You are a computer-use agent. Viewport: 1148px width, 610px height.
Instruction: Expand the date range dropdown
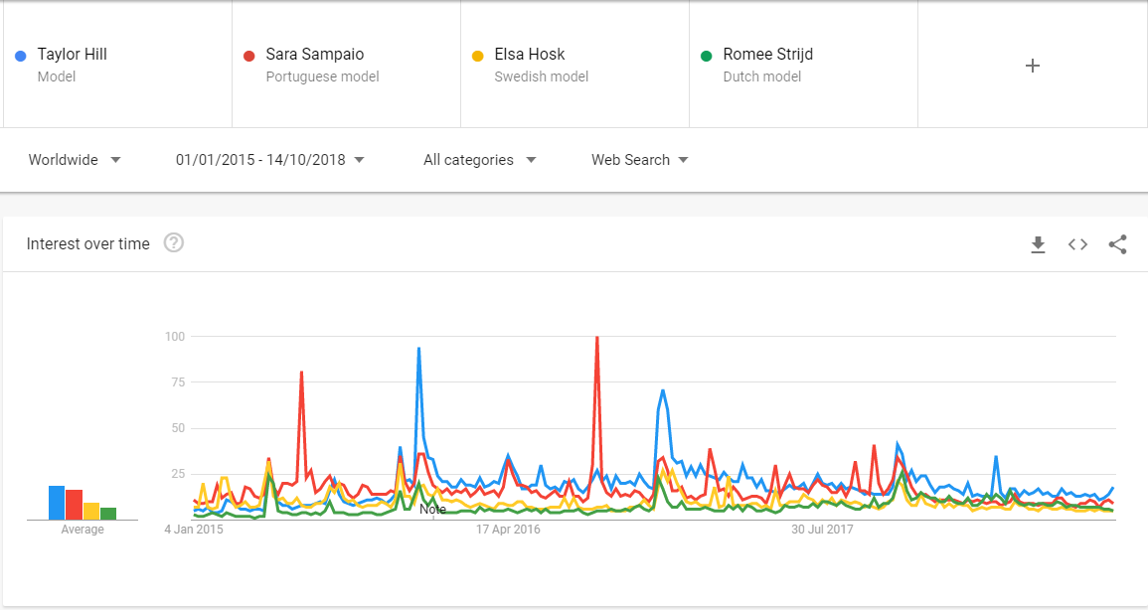coord(270,159)
